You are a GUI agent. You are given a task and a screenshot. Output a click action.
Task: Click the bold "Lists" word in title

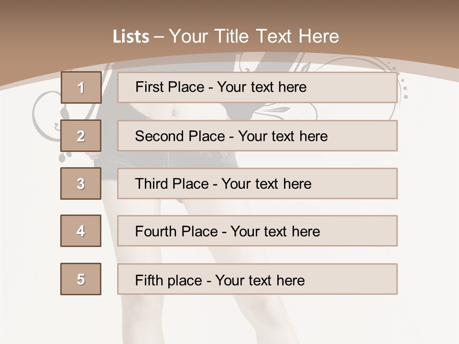[131, 37]
